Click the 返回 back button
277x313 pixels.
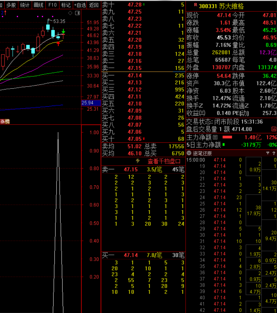(x=94, y=5)
